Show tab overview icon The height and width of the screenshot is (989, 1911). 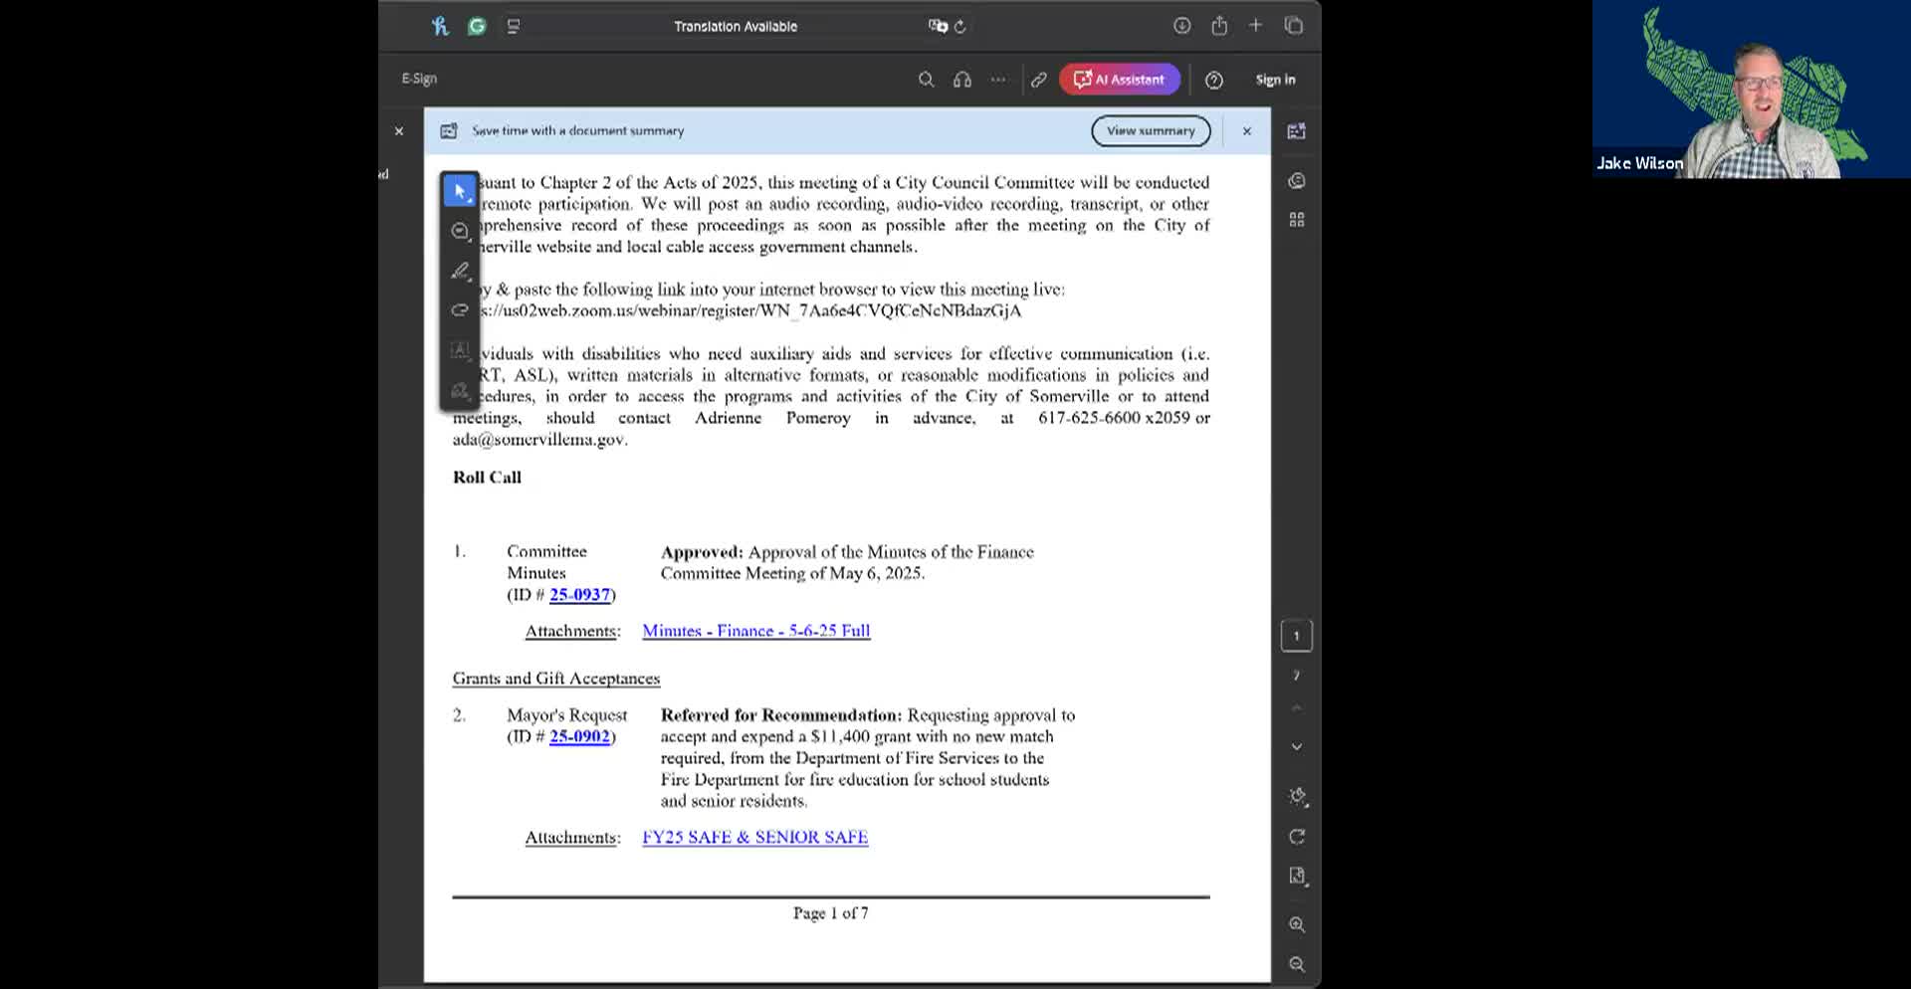[1294, 26]
